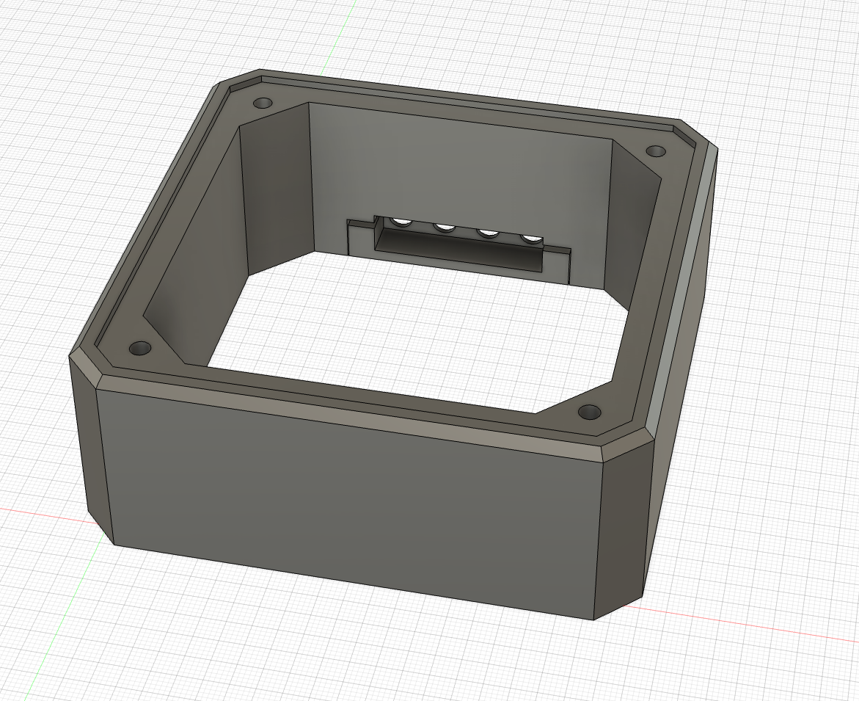Click the screw hole at the back-left corner

[263, 103]
